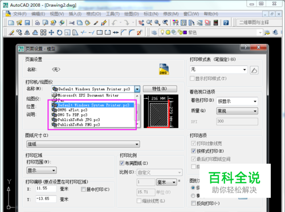Open the 质量 dropdown showing 常规
Viewport: 285px width, 212px height.
click(x=237, y=111)
